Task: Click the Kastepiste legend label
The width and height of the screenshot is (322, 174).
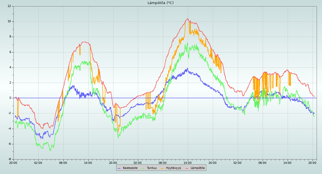Action: [x=130, y=168]
